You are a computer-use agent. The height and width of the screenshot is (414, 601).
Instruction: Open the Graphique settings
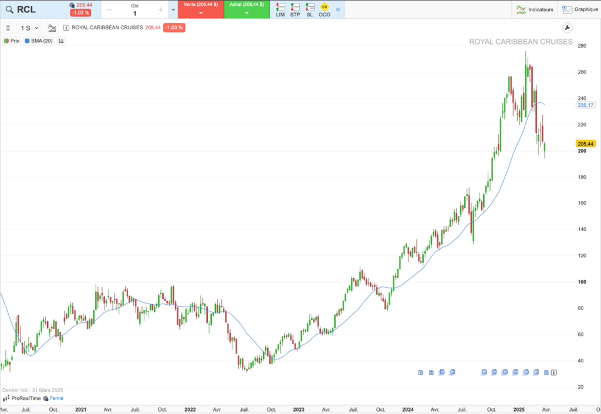pyautogui.click(x=580, y=9)
